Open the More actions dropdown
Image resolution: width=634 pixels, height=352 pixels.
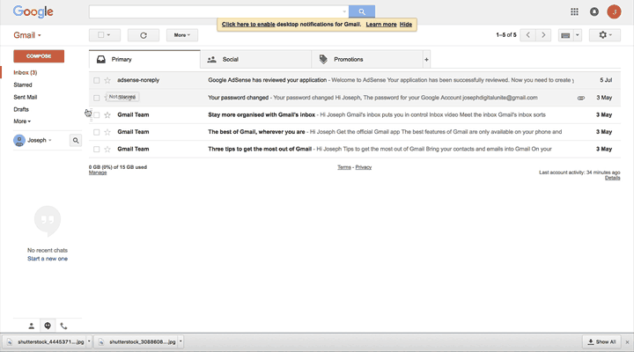point(182,35)
